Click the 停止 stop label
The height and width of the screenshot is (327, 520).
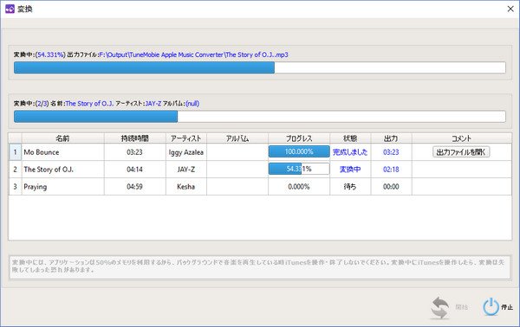(507, 307)
